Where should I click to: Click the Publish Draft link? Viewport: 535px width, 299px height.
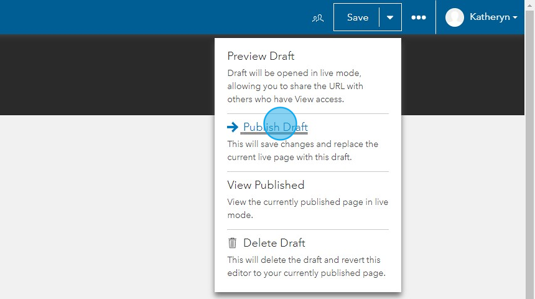point(276,127)
